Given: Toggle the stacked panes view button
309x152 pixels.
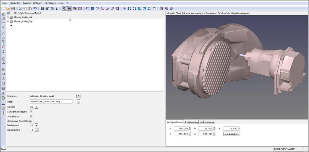Looking at the screenshot, I should [70, 8].
